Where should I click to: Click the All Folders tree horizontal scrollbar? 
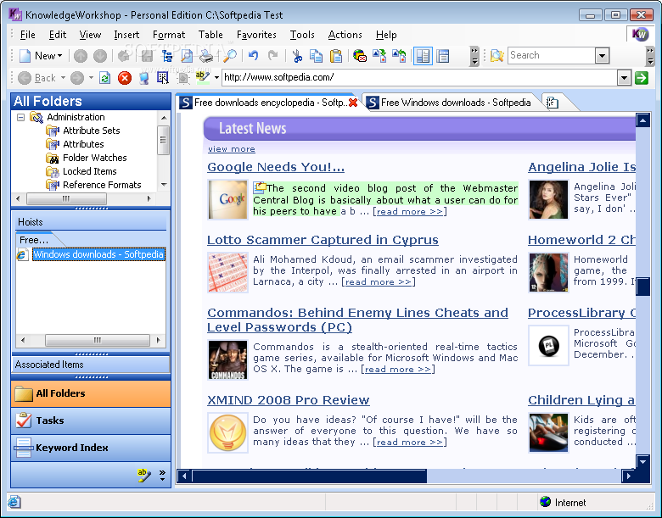pyautogui.click(x=83, y=198)
